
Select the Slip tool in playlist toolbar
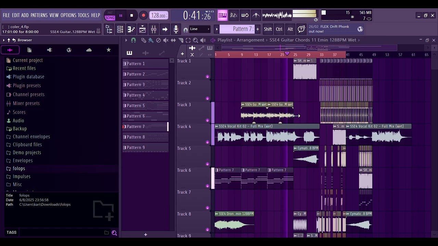click(x=173, y=40)
